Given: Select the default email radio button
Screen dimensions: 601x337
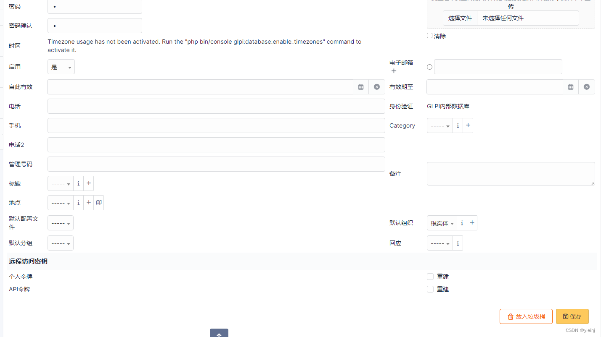Looking at the screenshot, I should tap(429, 67).
